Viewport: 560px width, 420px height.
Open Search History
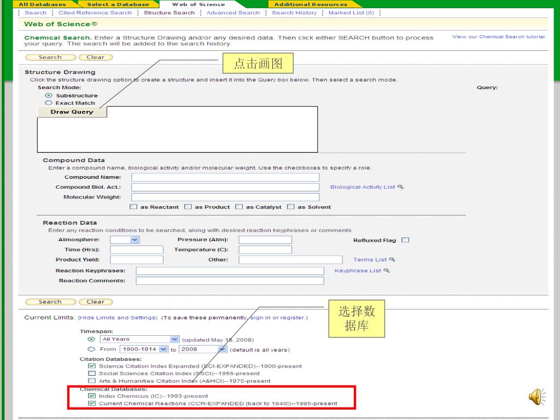294,13
